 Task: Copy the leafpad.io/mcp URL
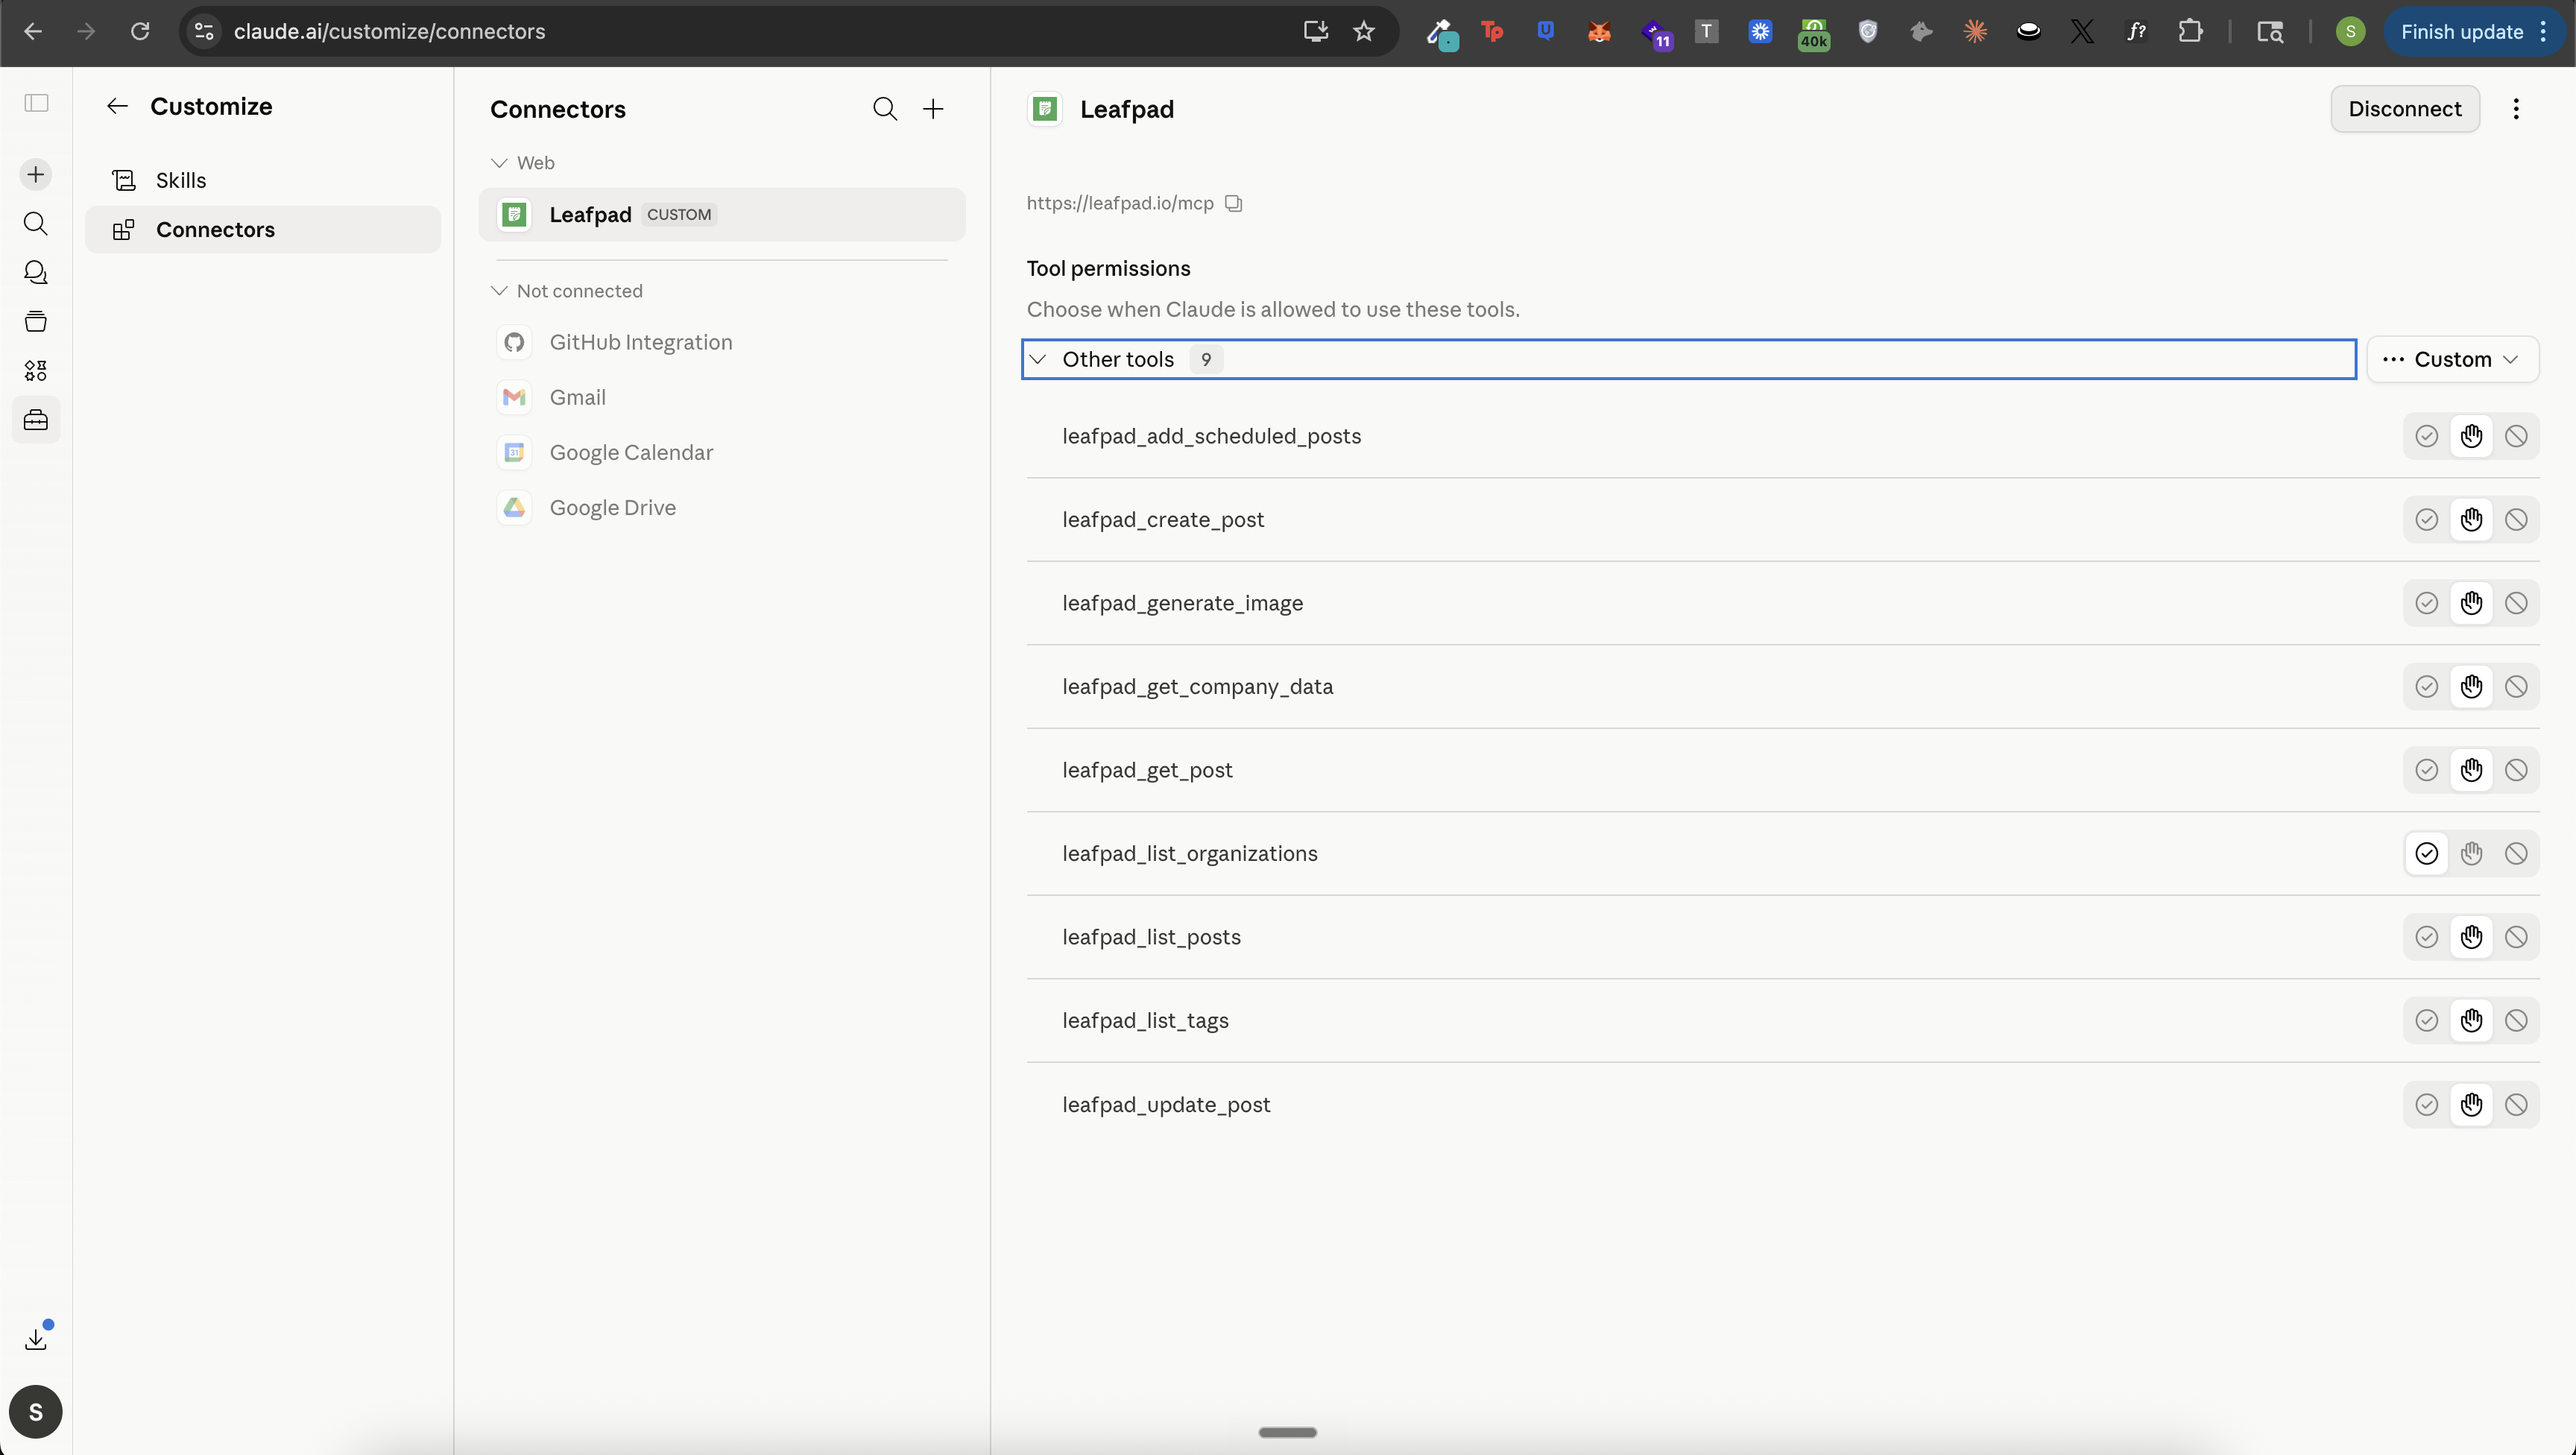1234,203
